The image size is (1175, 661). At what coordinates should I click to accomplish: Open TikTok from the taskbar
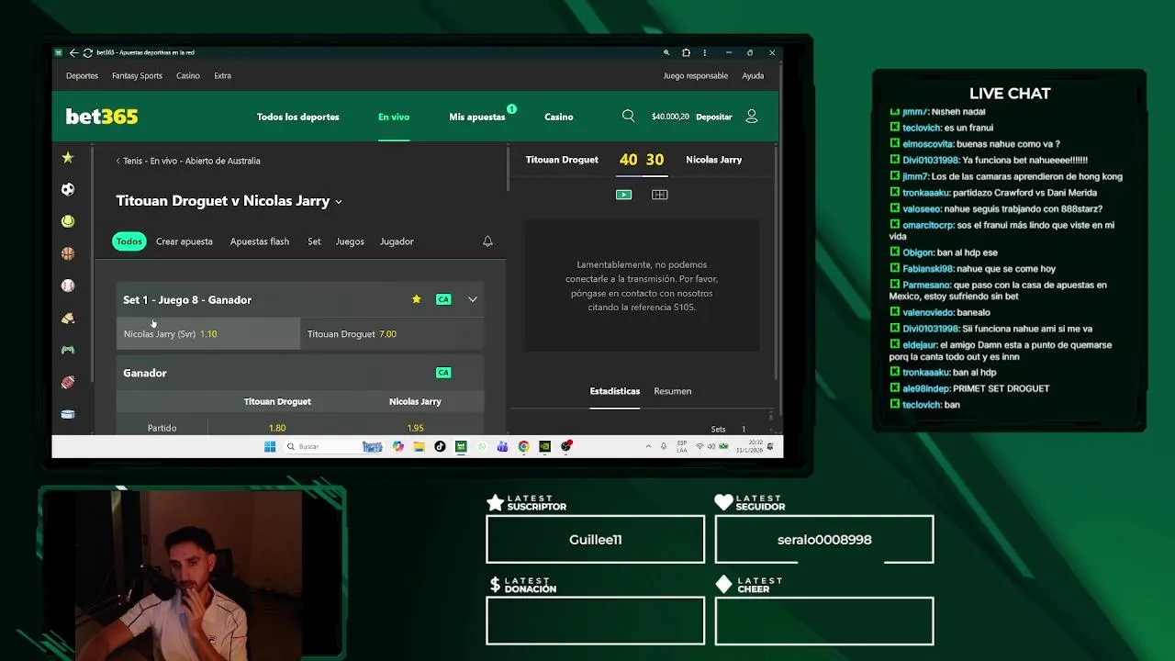[440, 447]
